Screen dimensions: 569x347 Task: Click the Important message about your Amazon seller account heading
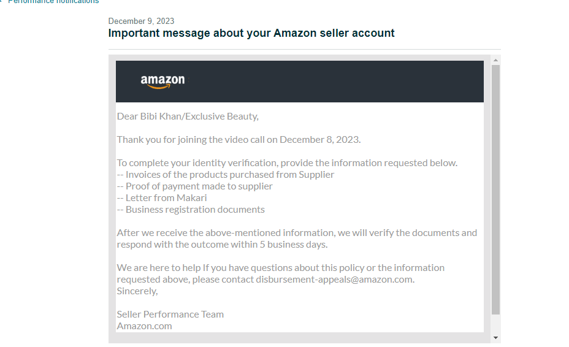tap(251, 33)
